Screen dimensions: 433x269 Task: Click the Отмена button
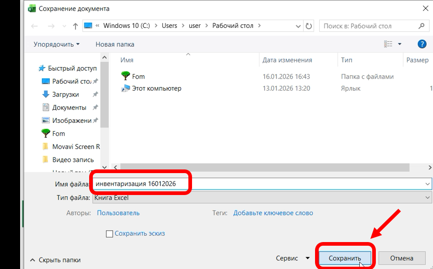pos(401,258)
